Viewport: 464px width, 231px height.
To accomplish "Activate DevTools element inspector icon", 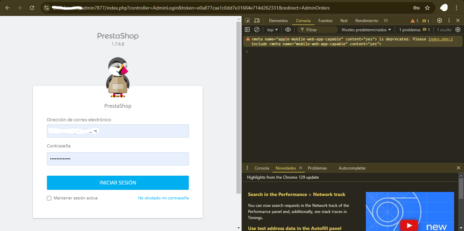I will click(x=247, y=21).
